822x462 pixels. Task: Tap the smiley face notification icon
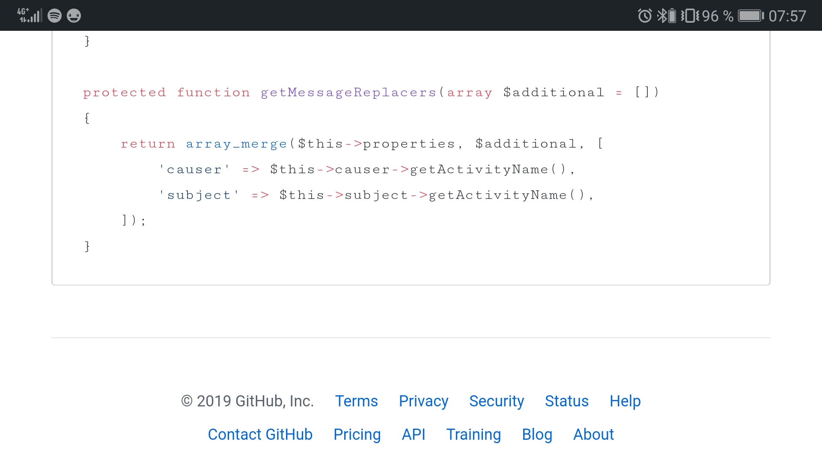click(x=74, y=16)
